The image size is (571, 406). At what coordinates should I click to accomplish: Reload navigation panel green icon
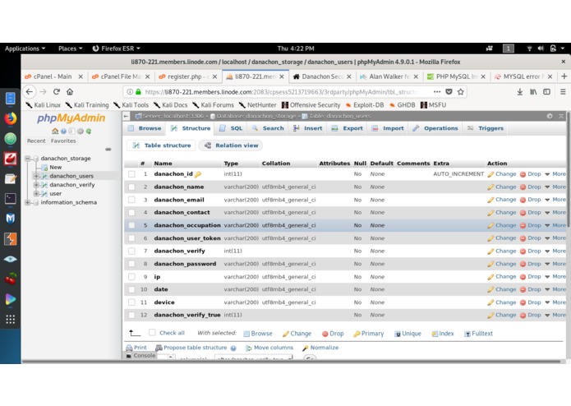(x=89, y=131)
